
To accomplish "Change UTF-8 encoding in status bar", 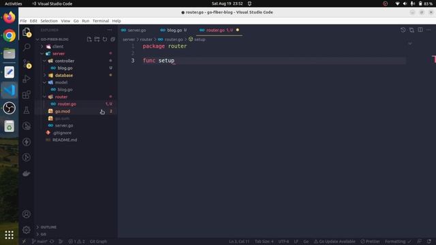I will tap(283, 242).
